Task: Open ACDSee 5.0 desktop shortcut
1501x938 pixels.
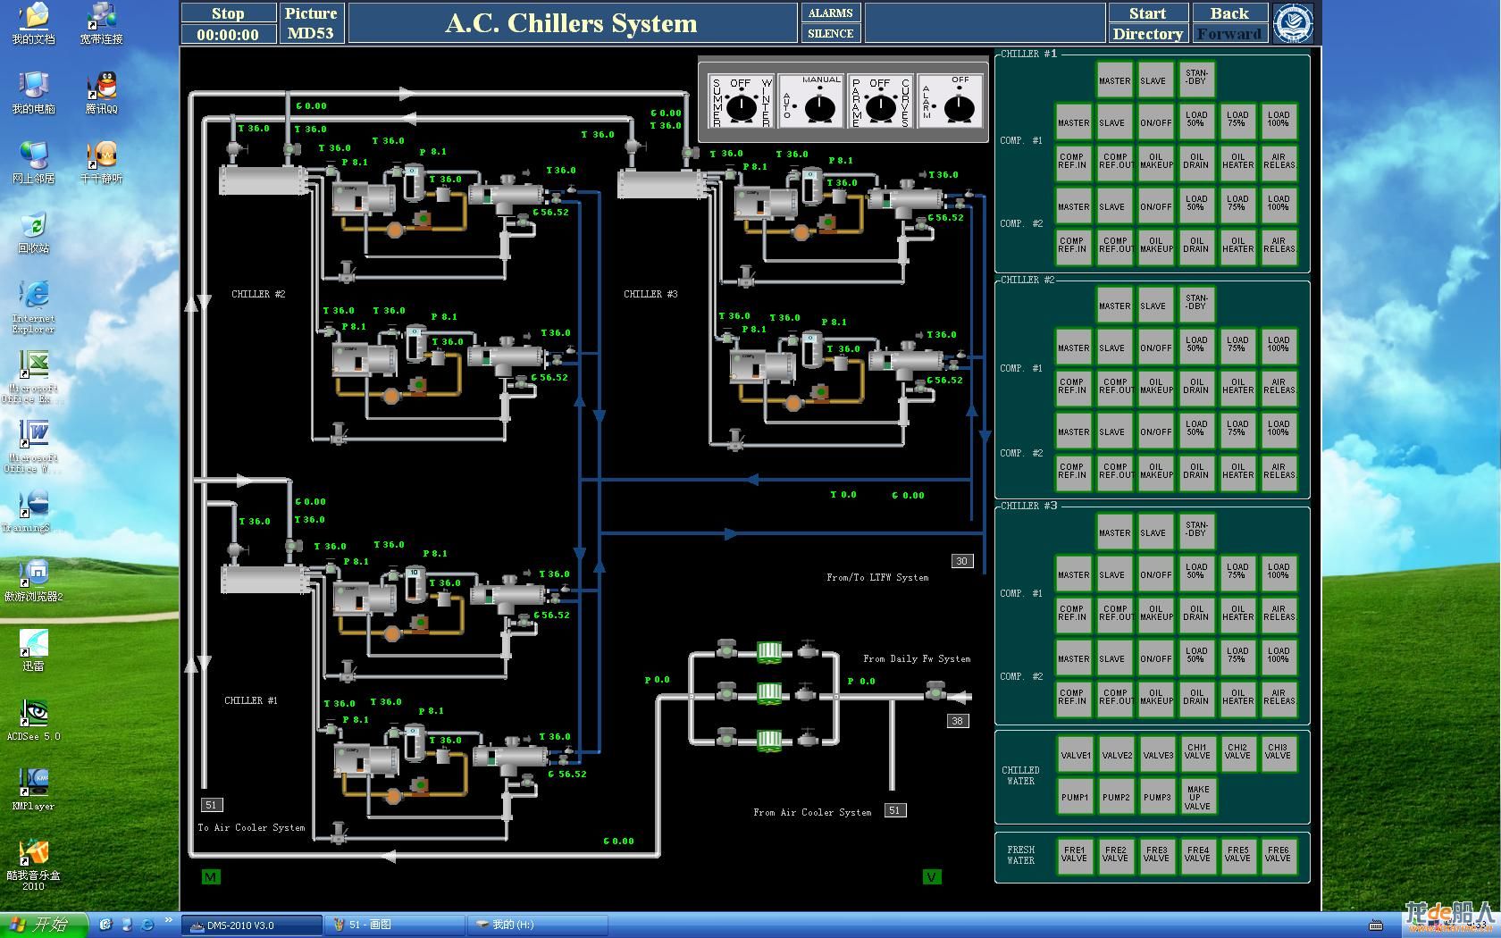Action: point(33,720)
